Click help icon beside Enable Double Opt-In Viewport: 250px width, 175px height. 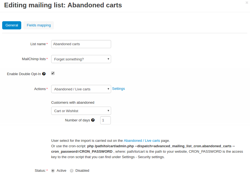point(44,74)
